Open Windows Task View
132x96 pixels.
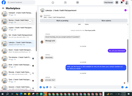tap(12, 94)
